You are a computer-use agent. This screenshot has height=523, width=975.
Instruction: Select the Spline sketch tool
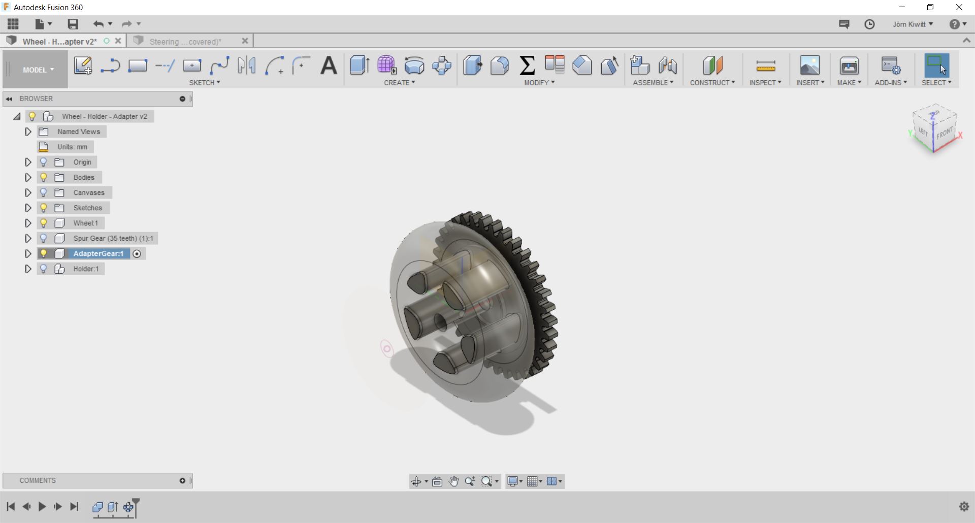[x=220, y=66]
